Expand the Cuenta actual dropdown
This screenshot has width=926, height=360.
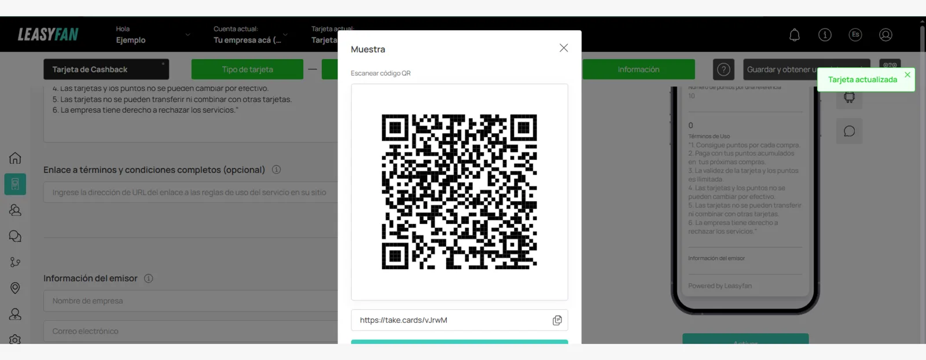click(x=250, y=35)
